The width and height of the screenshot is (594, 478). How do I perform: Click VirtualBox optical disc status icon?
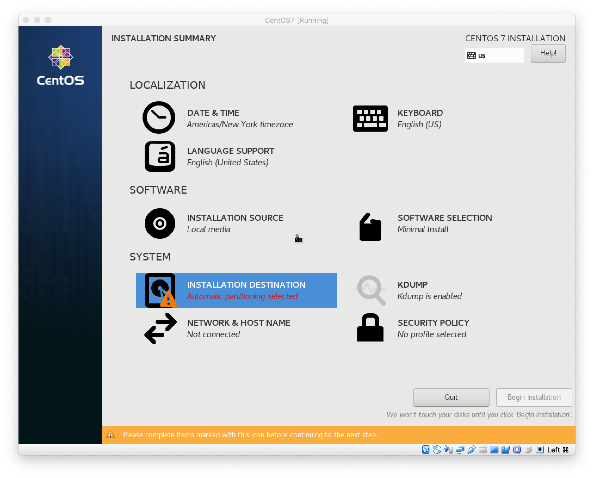click(437, 450)
